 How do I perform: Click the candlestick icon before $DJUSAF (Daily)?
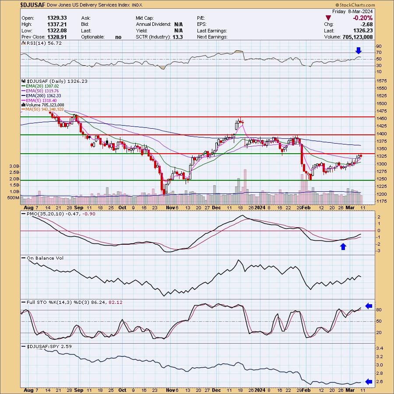[24, 81]
